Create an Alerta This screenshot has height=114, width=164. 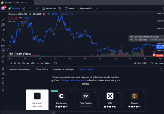69,8
